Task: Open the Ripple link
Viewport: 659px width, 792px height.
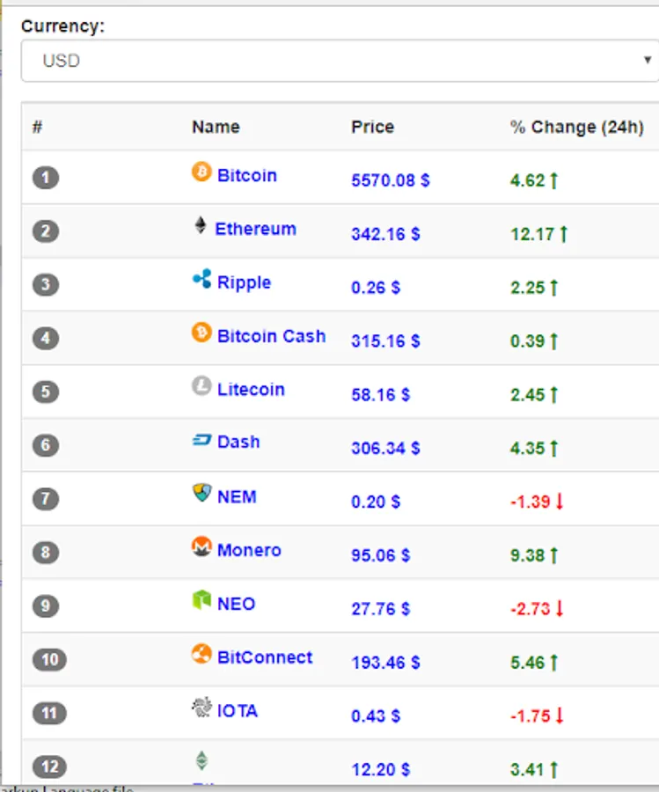Action: point(244,282)
